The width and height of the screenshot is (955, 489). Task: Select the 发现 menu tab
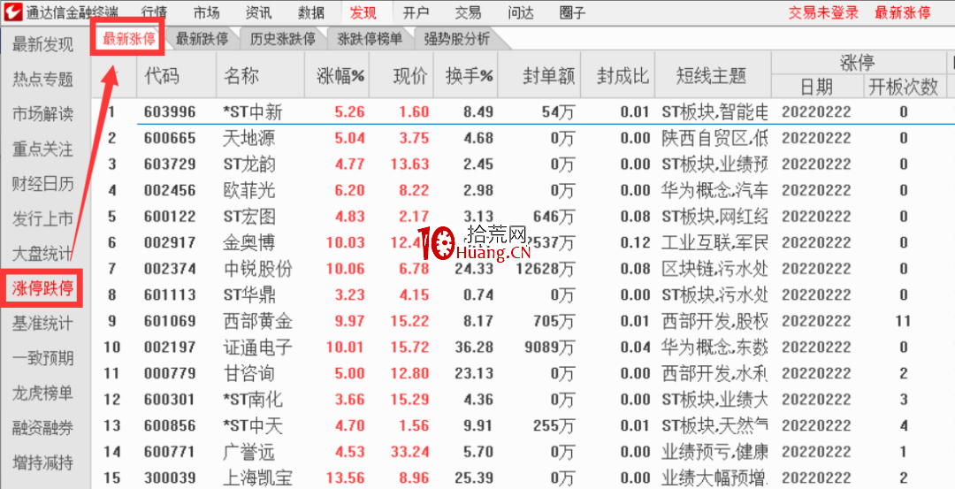[363, 12]
